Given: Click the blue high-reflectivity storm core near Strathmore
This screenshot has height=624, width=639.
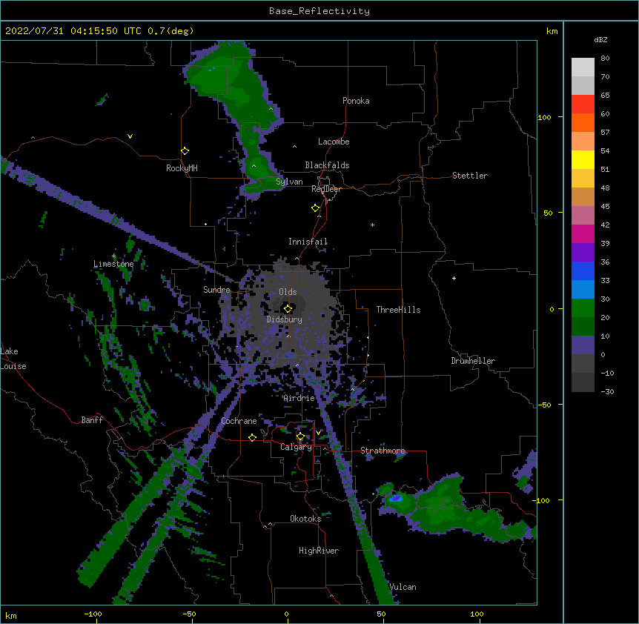Looking at the screenshot, I should point(396,498).
